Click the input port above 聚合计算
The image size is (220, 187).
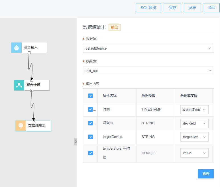click(x=32, y=80)
